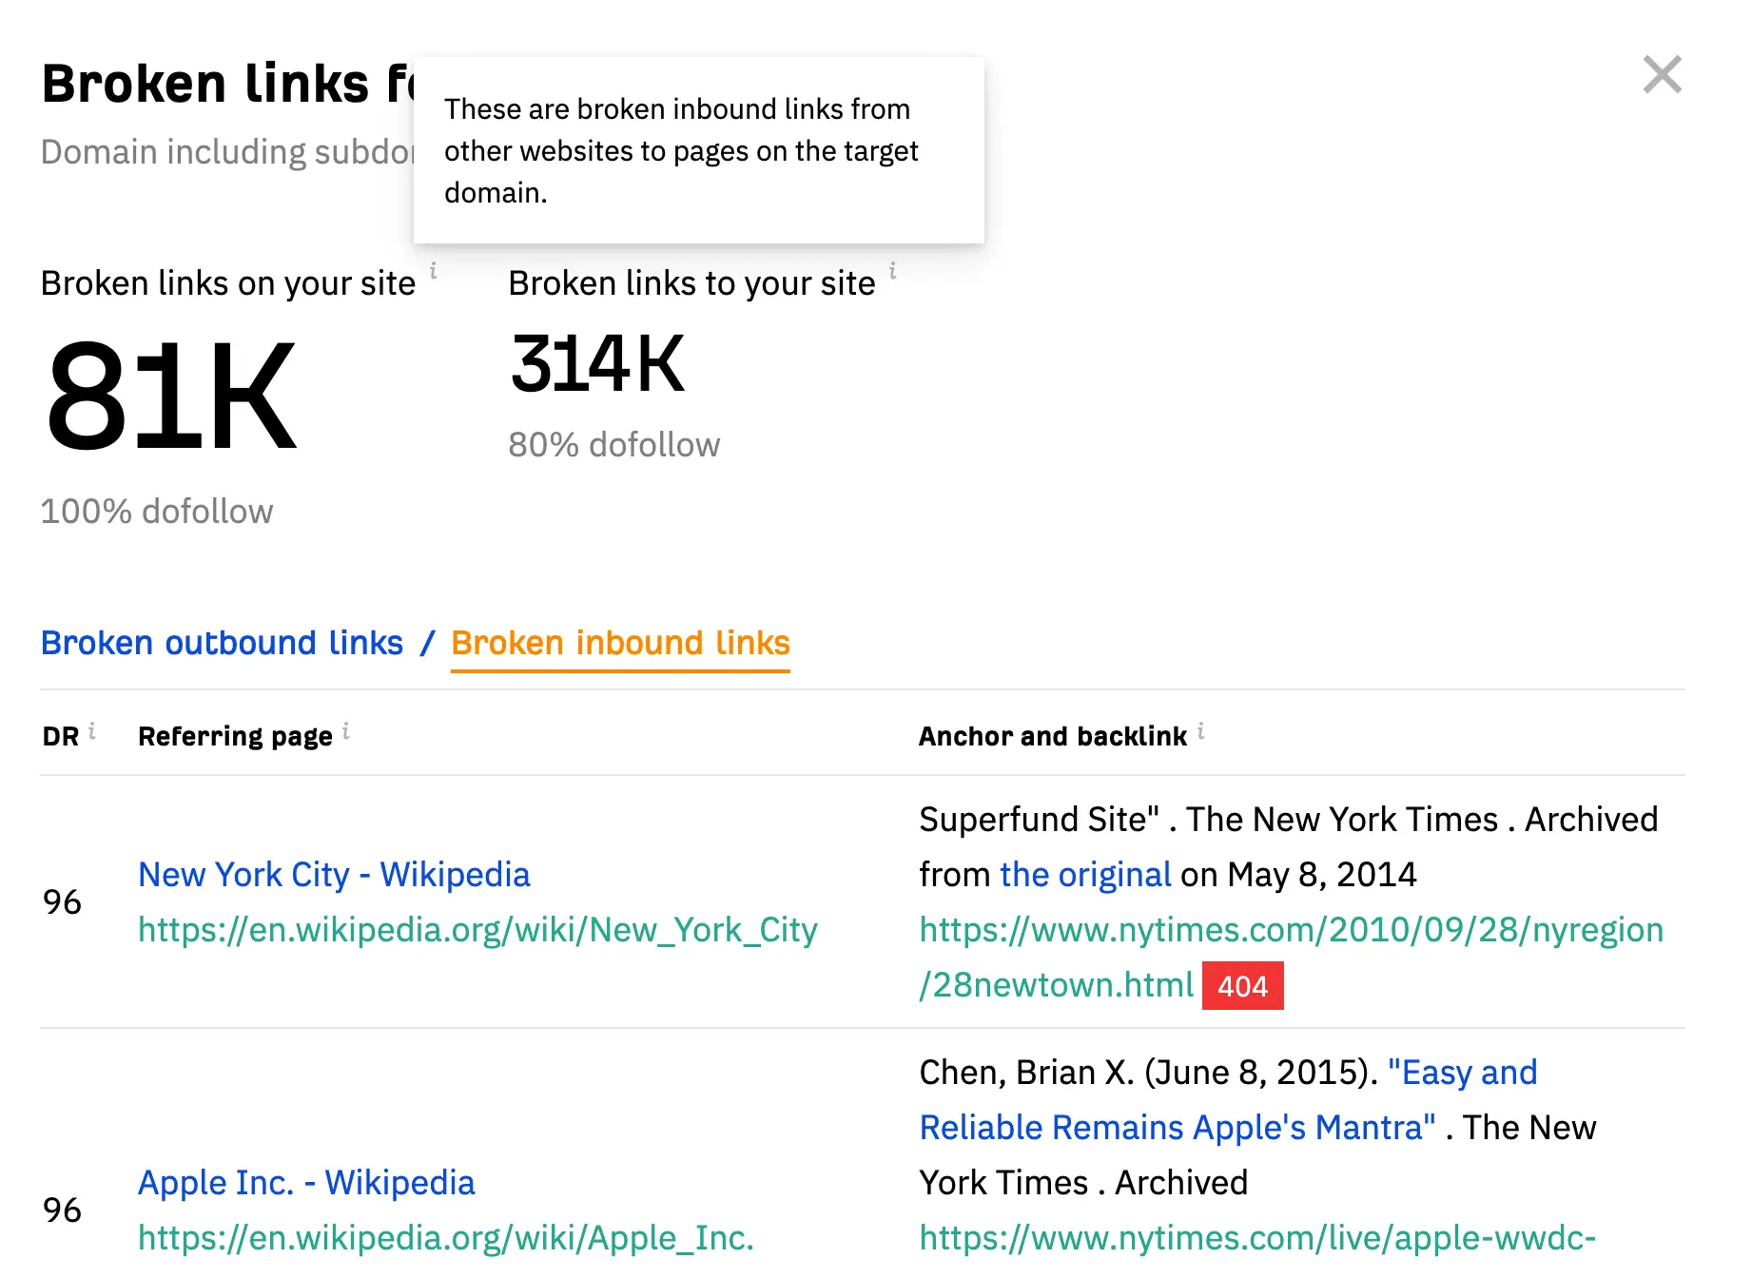Image resolution: width=1752 pixels, height=1278 pixels.
Task: Open the en.wikipedia.org Apple_Inc. URL
Action: pos(446,1238)
